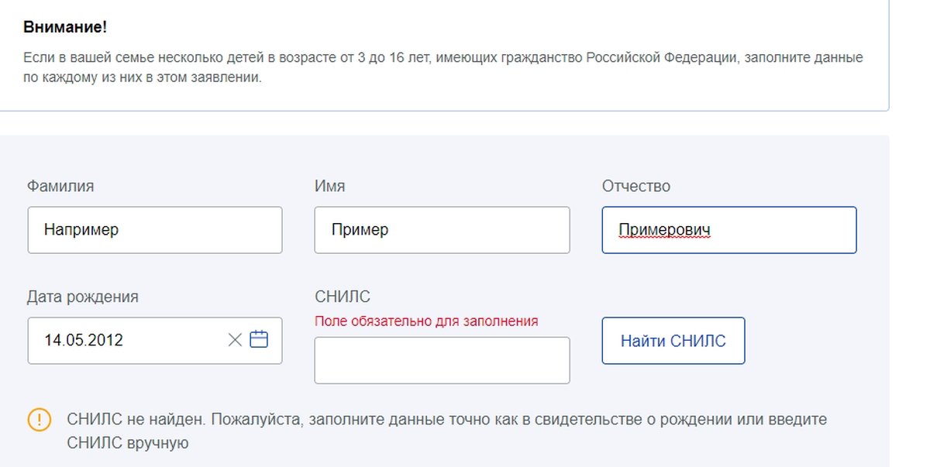Screen dimensions: 930x467
Task: Open the calendar date picker
Action: pos(259,339)
